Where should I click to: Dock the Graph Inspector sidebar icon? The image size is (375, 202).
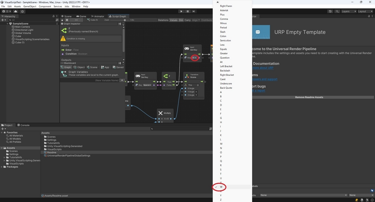(120, 24)
